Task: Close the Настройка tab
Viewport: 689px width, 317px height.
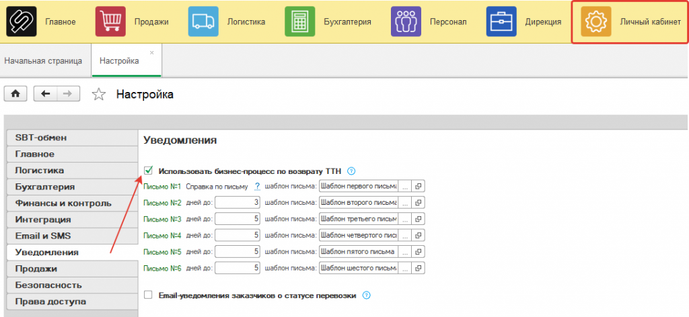Action: (x=152, y=52)
